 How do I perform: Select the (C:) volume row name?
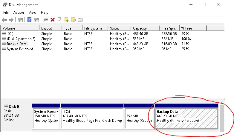(x=10, y=34)
